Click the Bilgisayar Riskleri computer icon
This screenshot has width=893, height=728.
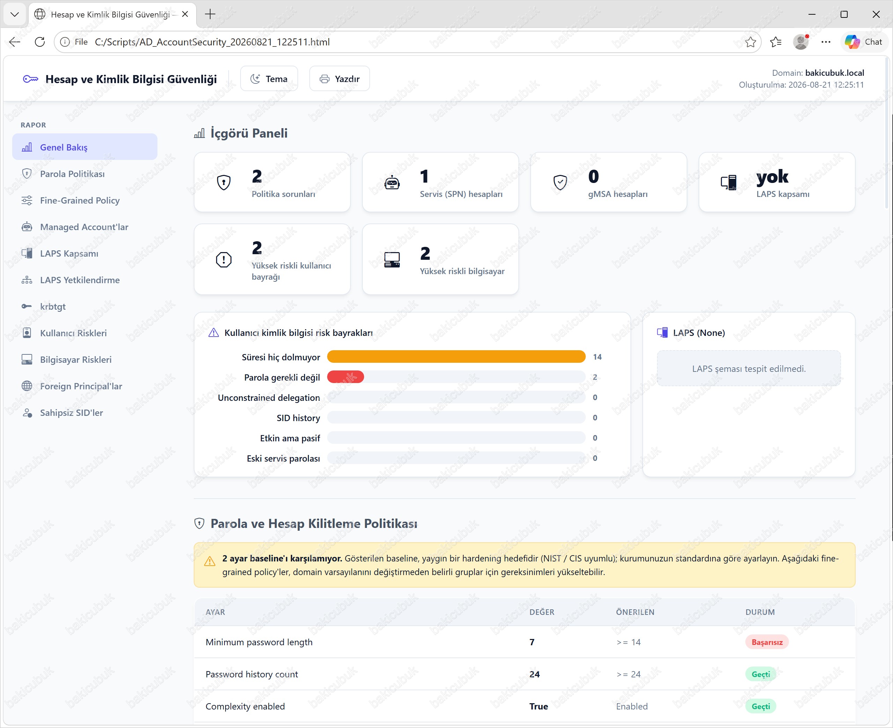pyautogui.click(x=27, y=360)
